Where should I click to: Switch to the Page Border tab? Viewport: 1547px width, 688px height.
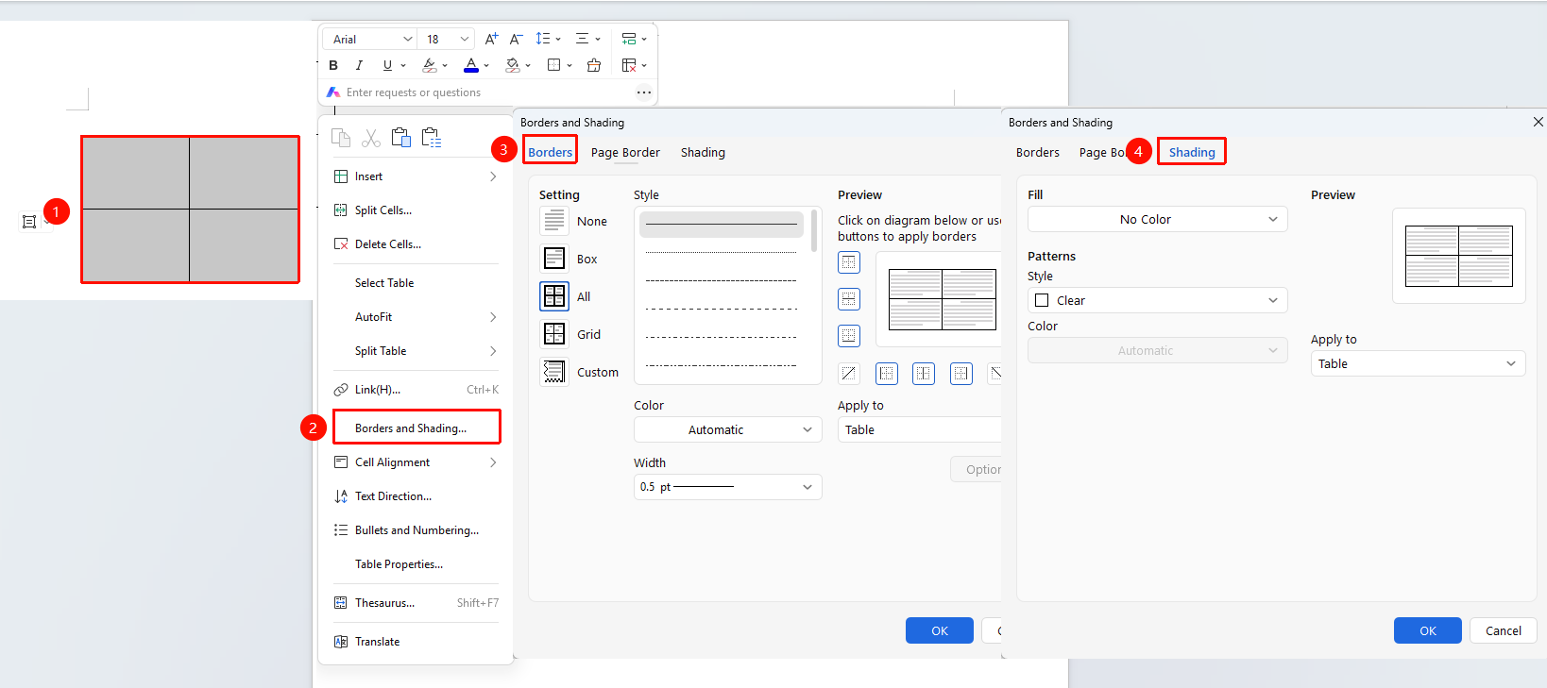[x=625, y=152]
